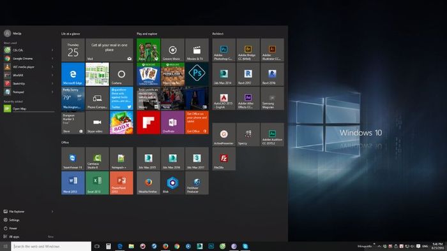Open the Microsoft Edge tile
This screenshot has width=447, height=251.
[x=73, y=74]
